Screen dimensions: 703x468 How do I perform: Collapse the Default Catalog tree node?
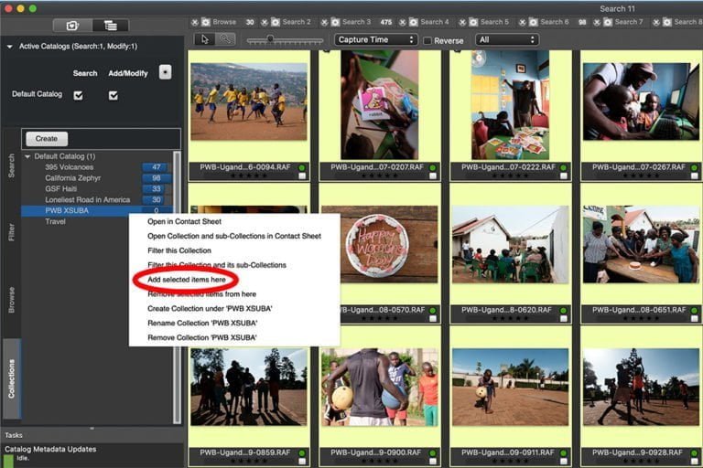click(x=27, y=156)
